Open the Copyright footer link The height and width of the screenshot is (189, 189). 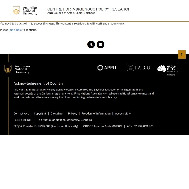[40, 114]
